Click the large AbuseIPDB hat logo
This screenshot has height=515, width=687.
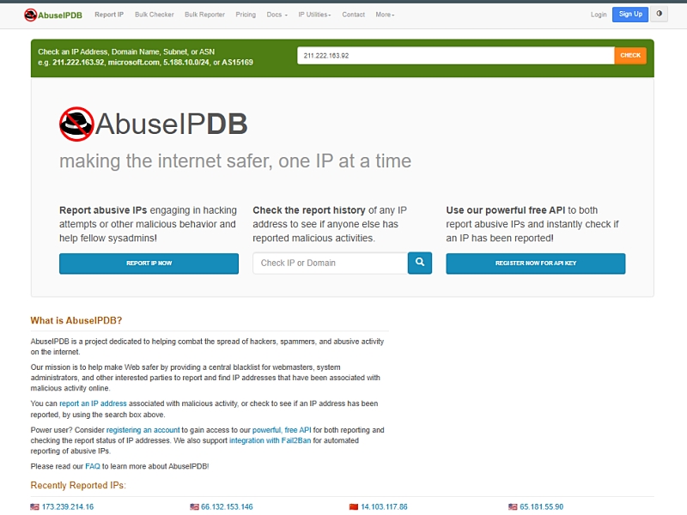[76, 124]
